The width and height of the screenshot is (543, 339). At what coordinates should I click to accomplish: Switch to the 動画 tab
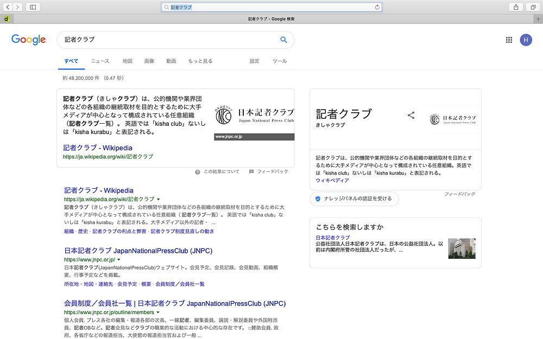(x=171, y=61)
